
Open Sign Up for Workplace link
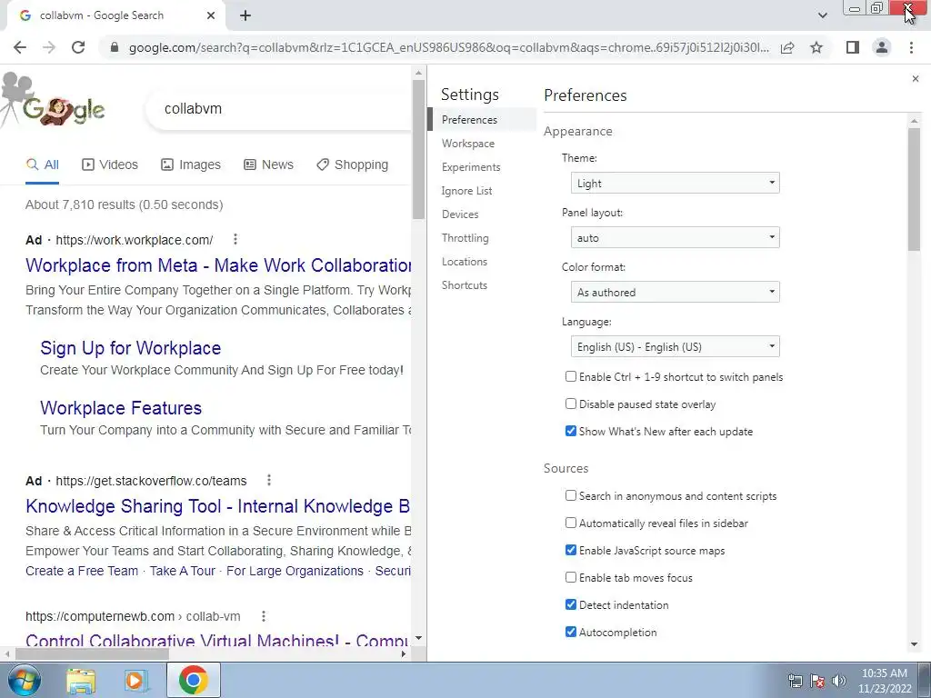tap(131, 348)
